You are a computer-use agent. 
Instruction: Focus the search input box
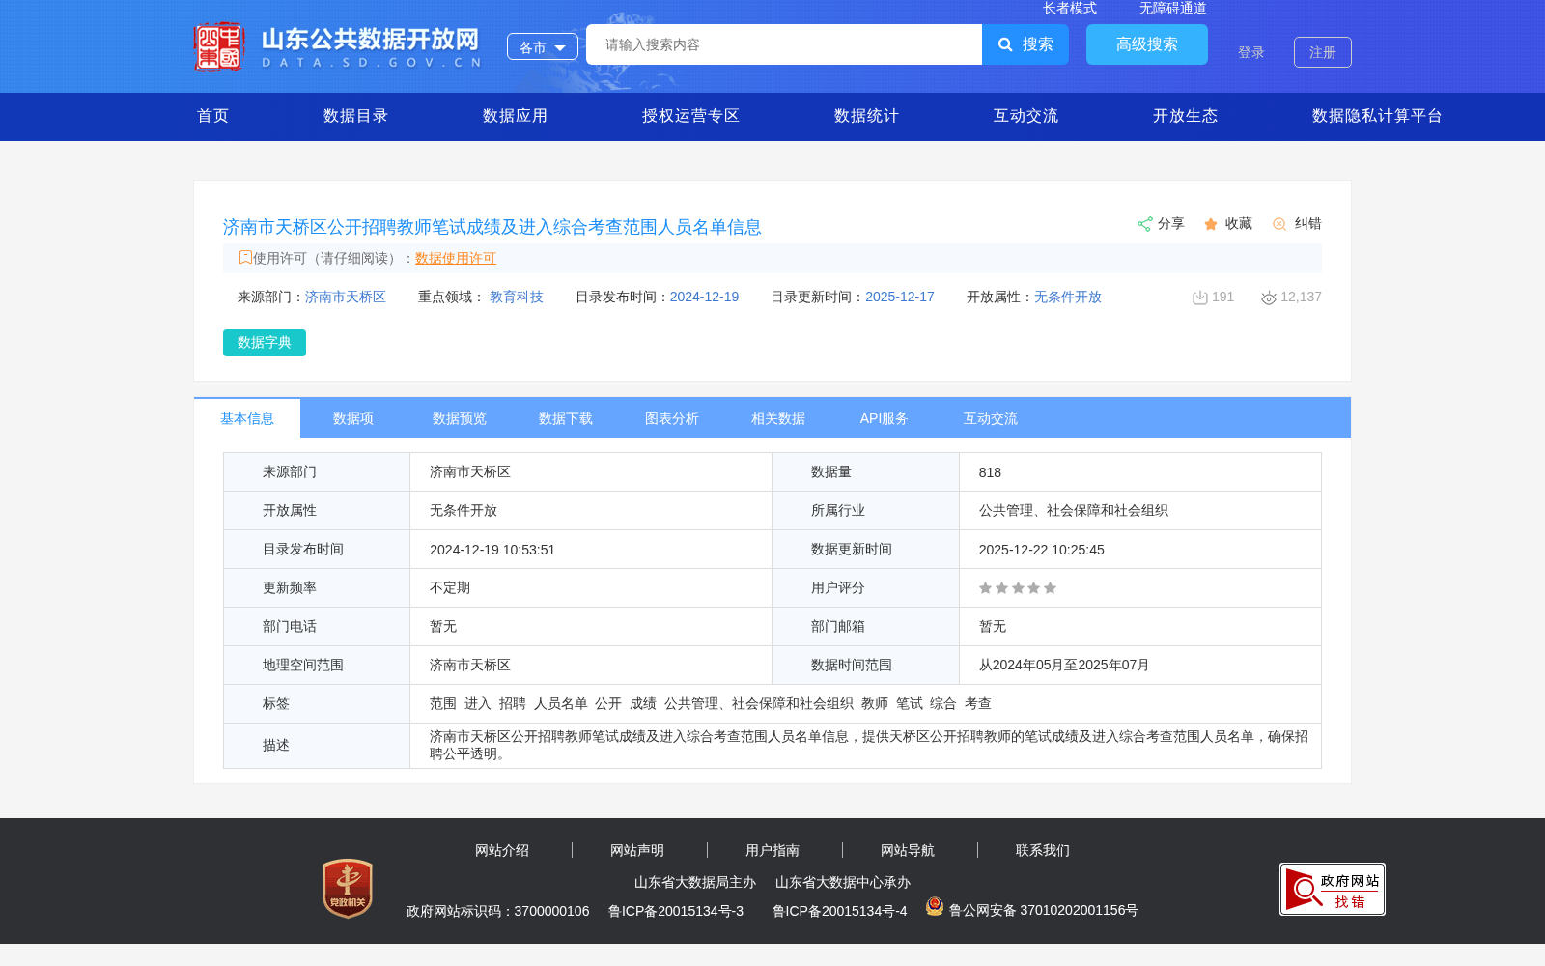(x=784, y=44)
